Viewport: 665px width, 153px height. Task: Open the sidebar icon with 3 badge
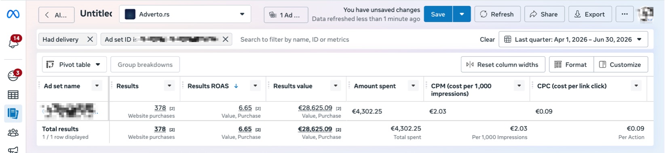(x=14, y=75)
